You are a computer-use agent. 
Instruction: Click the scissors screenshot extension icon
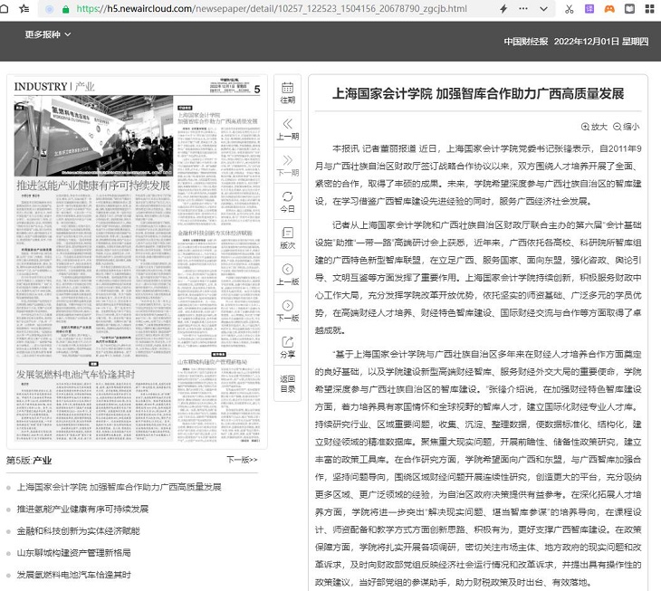pos(569,9)
